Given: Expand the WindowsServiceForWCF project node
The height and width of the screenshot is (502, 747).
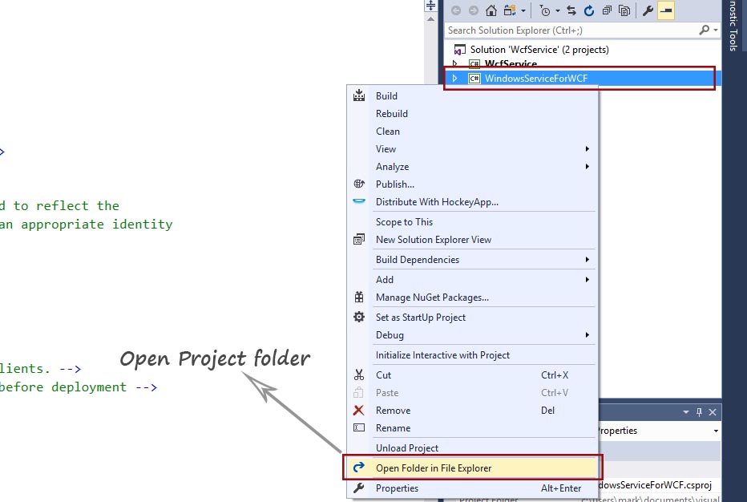Looking at the screenshot, I should [x=455, y=78].
